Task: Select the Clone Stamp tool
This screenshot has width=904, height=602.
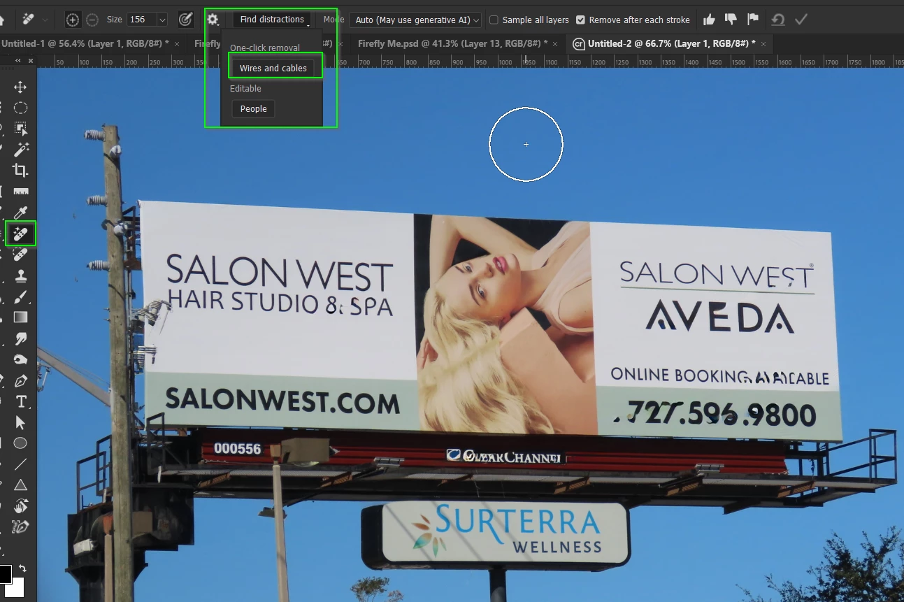Action: [20, 275]
